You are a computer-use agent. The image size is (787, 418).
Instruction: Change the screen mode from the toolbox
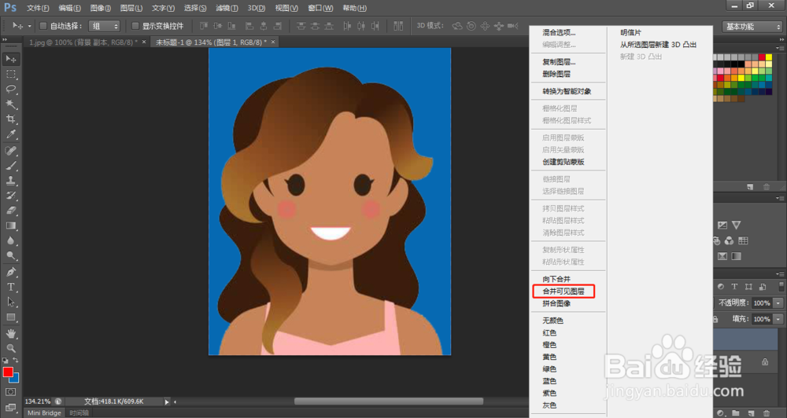[x=10, y=408]
